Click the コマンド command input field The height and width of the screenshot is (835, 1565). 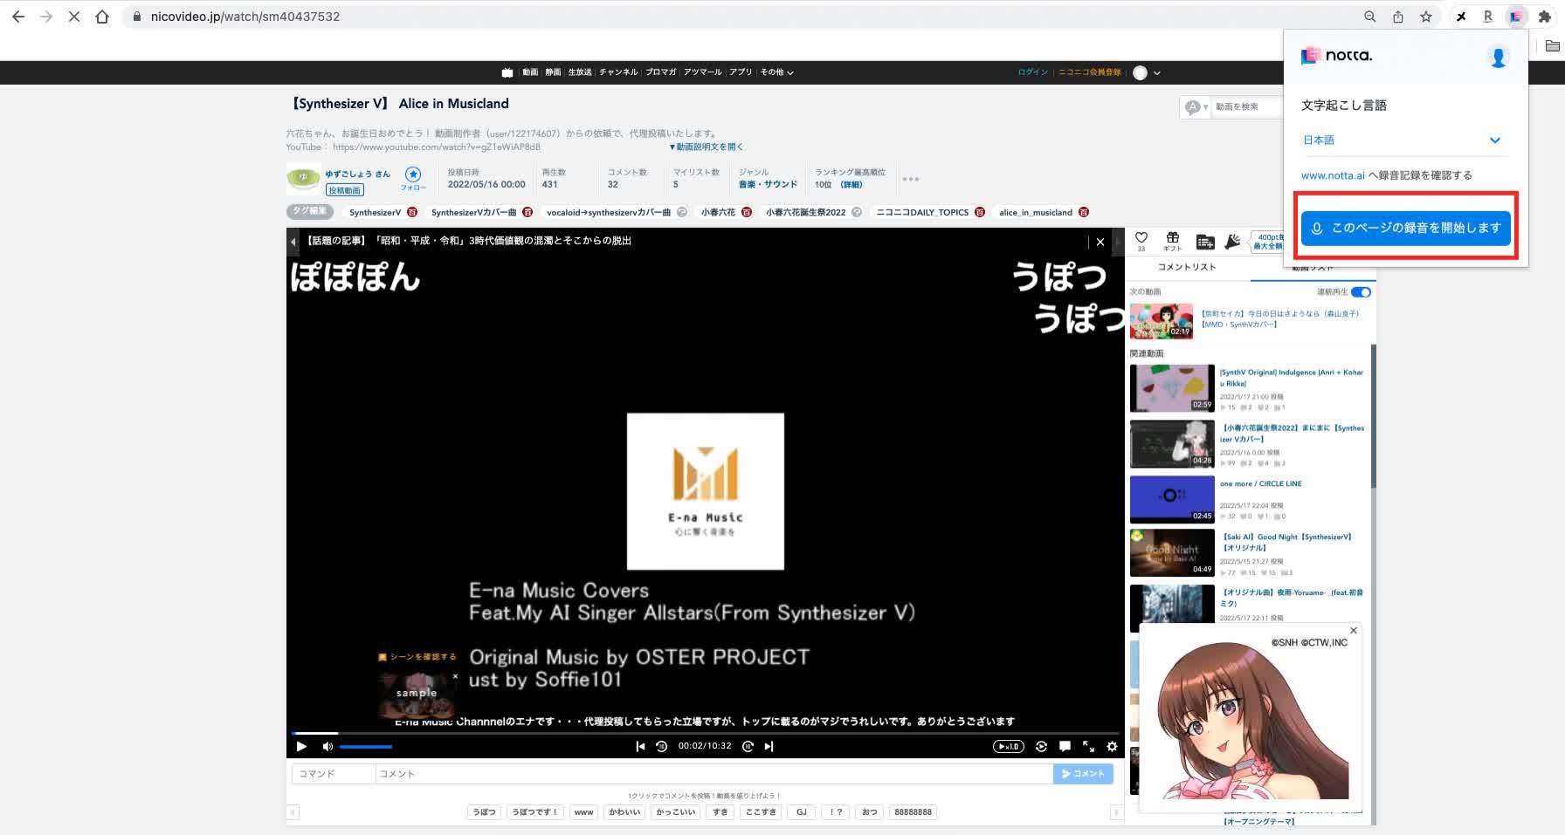(333, 774)
